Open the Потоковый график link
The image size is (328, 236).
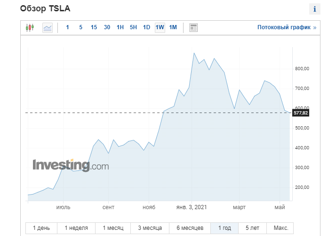tap(287, 27)
